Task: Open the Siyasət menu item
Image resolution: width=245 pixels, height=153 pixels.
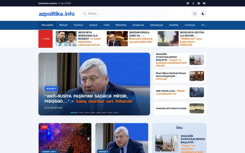Action: pyautogui.click(x=93, y=25)
